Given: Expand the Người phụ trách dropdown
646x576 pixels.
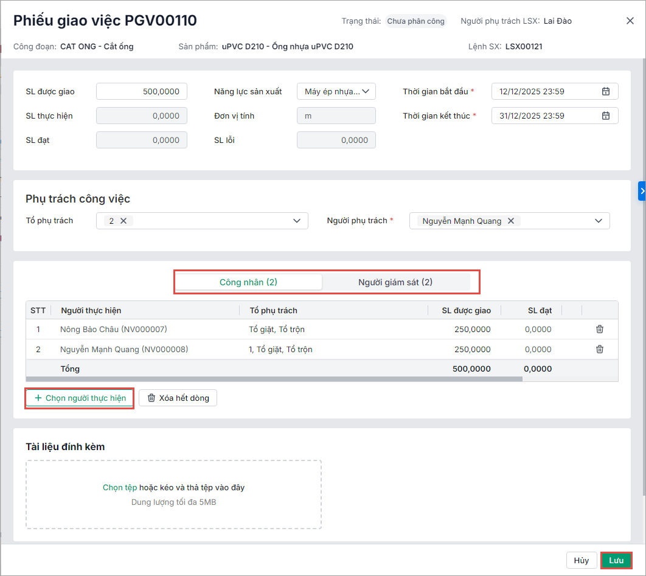Looking at the screenshot, I should (x=598, y=221).
